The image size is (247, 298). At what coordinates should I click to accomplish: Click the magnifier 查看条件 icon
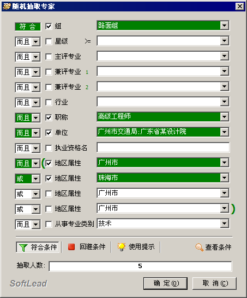point(200,247)
